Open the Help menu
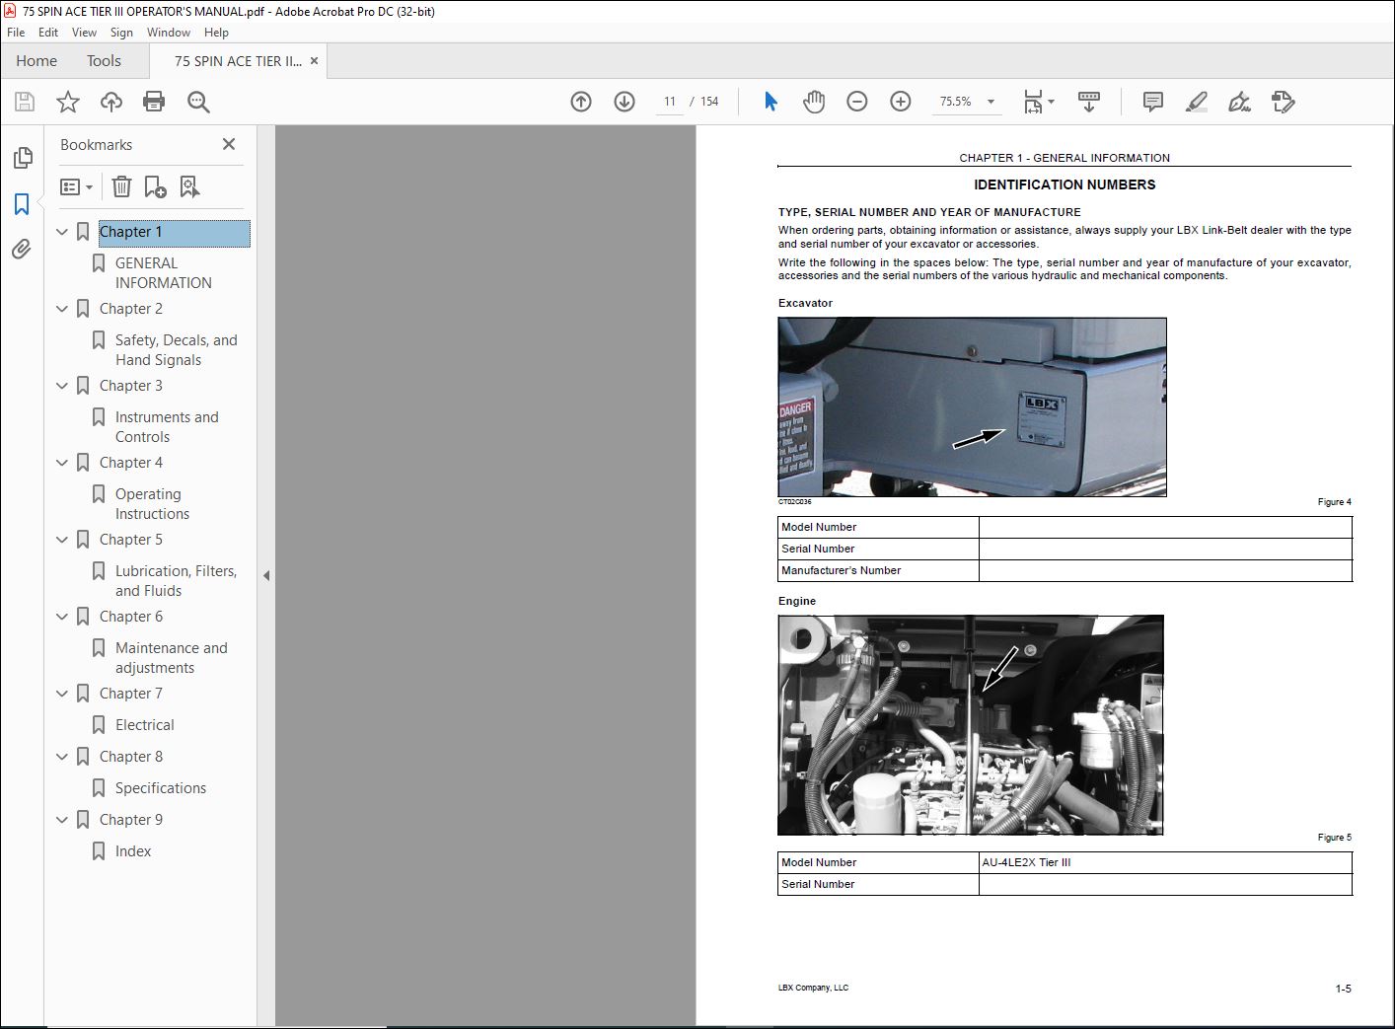The image size is (1395, 1029). point(216,33)
